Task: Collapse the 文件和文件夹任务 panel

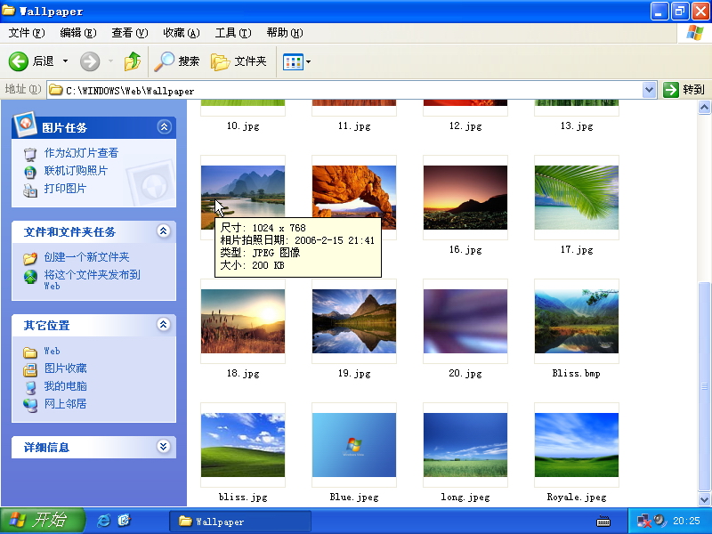Action: point(164,231)
